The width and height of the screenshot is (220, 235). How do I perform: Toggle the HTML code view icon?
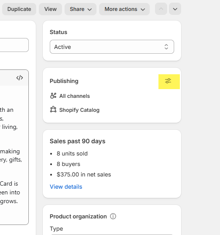pyautogui.click(x=20, y=78)
